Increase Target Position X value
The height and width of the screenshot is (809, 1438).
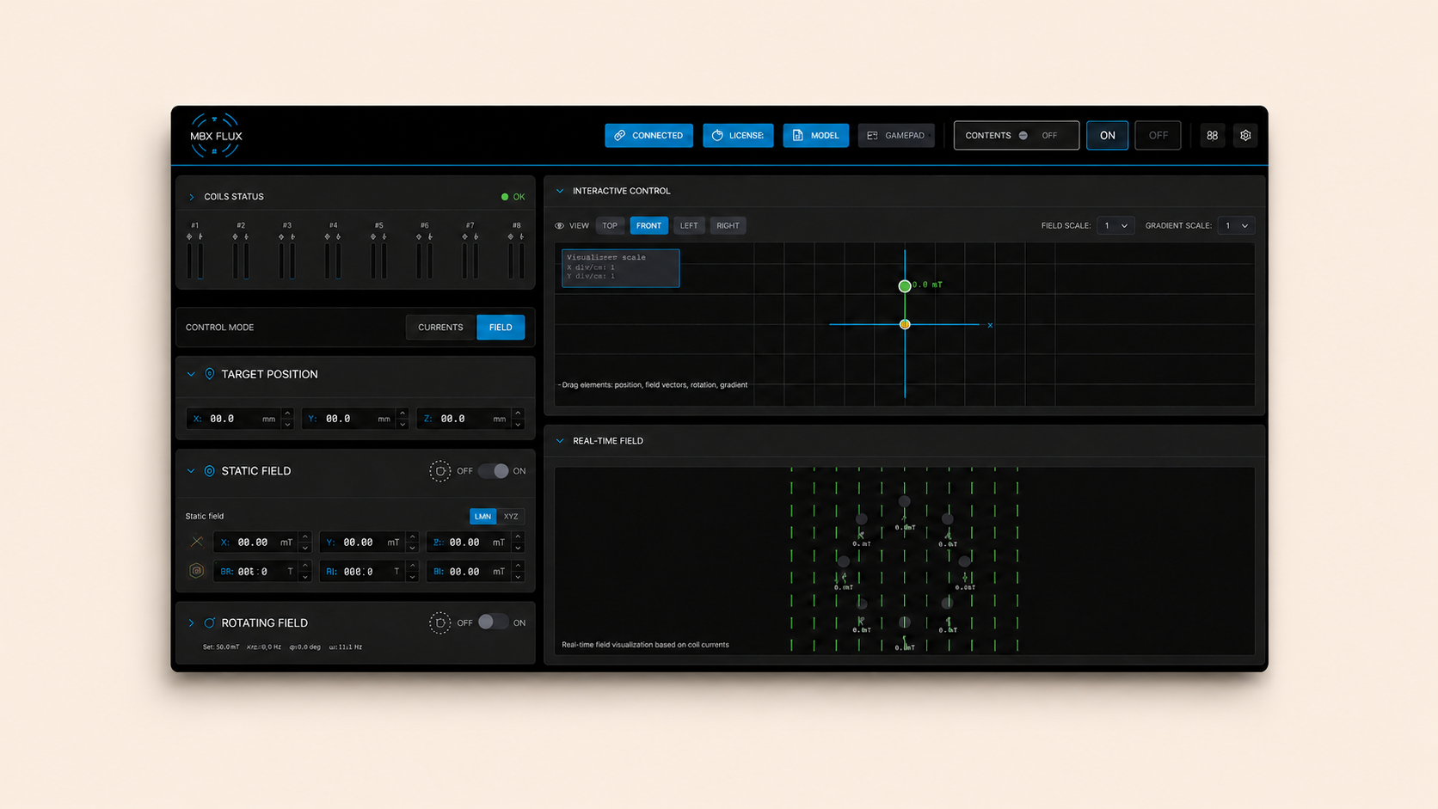click(287, 414)
